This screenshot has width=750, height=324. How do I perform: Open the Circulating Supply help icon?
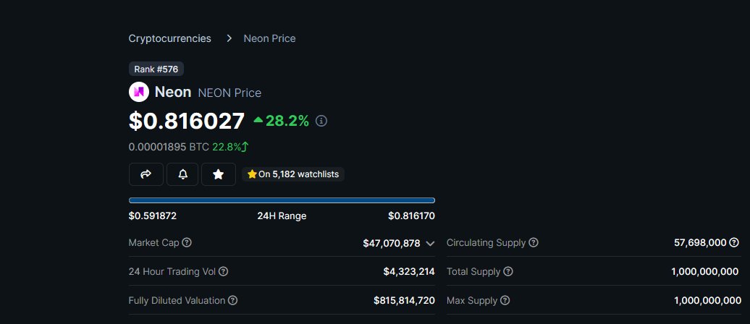(x=534, y=243)
